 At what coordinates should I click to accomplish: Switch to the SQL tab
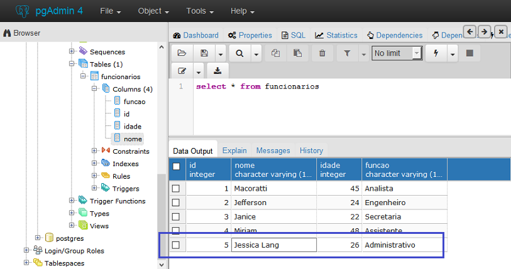pos(294,35)
